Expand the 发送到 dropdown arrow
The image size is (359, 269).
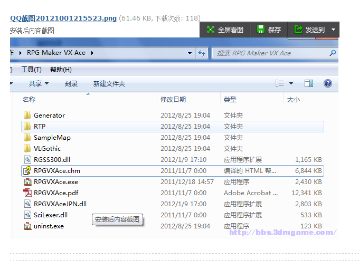(333, 30)
